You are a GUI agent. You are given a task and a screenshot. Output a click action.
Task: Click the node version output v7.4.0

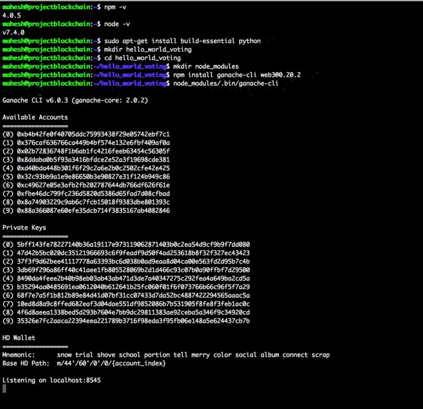(x=14, y=32)
